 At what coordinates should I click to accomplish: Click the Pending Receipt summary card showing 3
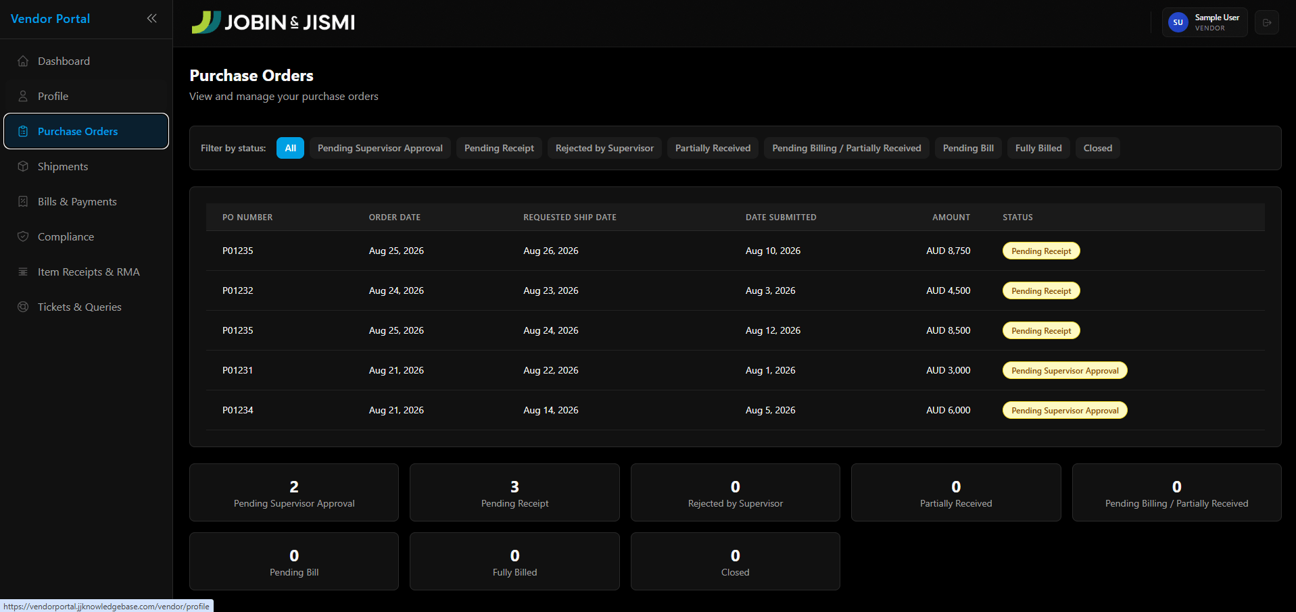coord(514,492)
